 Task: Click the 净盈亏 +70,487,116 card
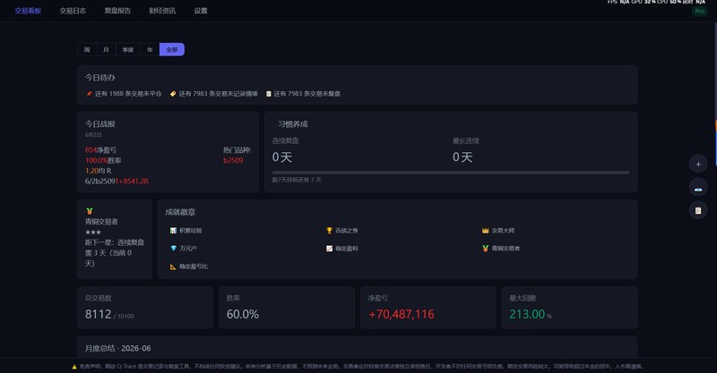pyautogui.click(x=428, y=308)
